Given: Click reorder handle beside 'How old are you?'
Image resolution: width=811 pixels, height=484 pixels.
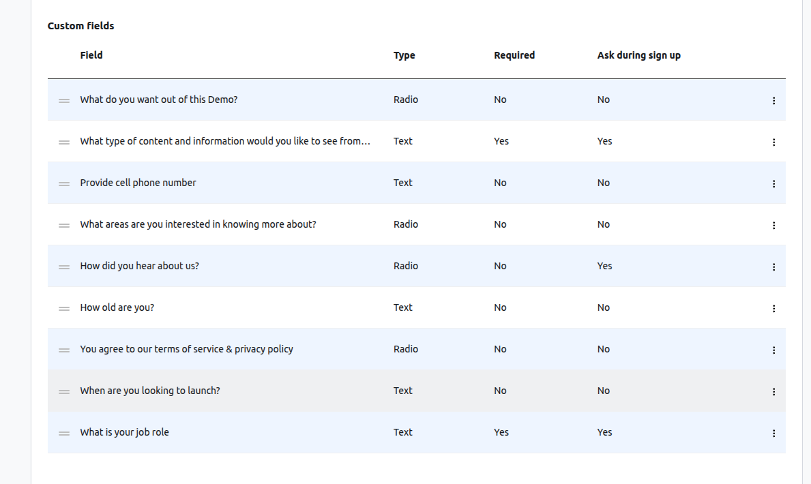Looking at the screenshot, I should pyautogui.click(x=64, y=309).
